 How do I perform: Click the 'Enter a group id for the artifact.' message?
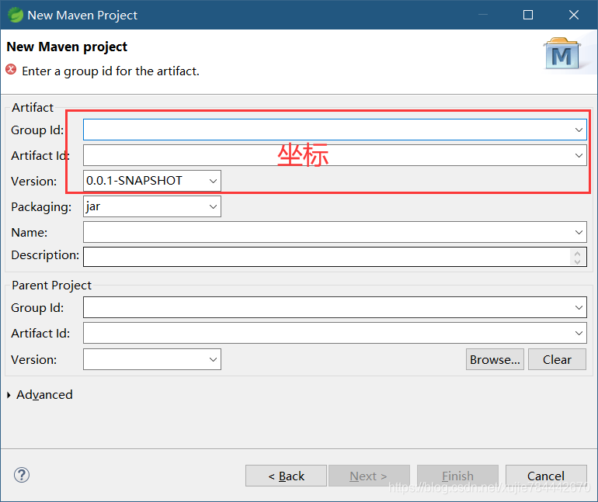(110, 71)
